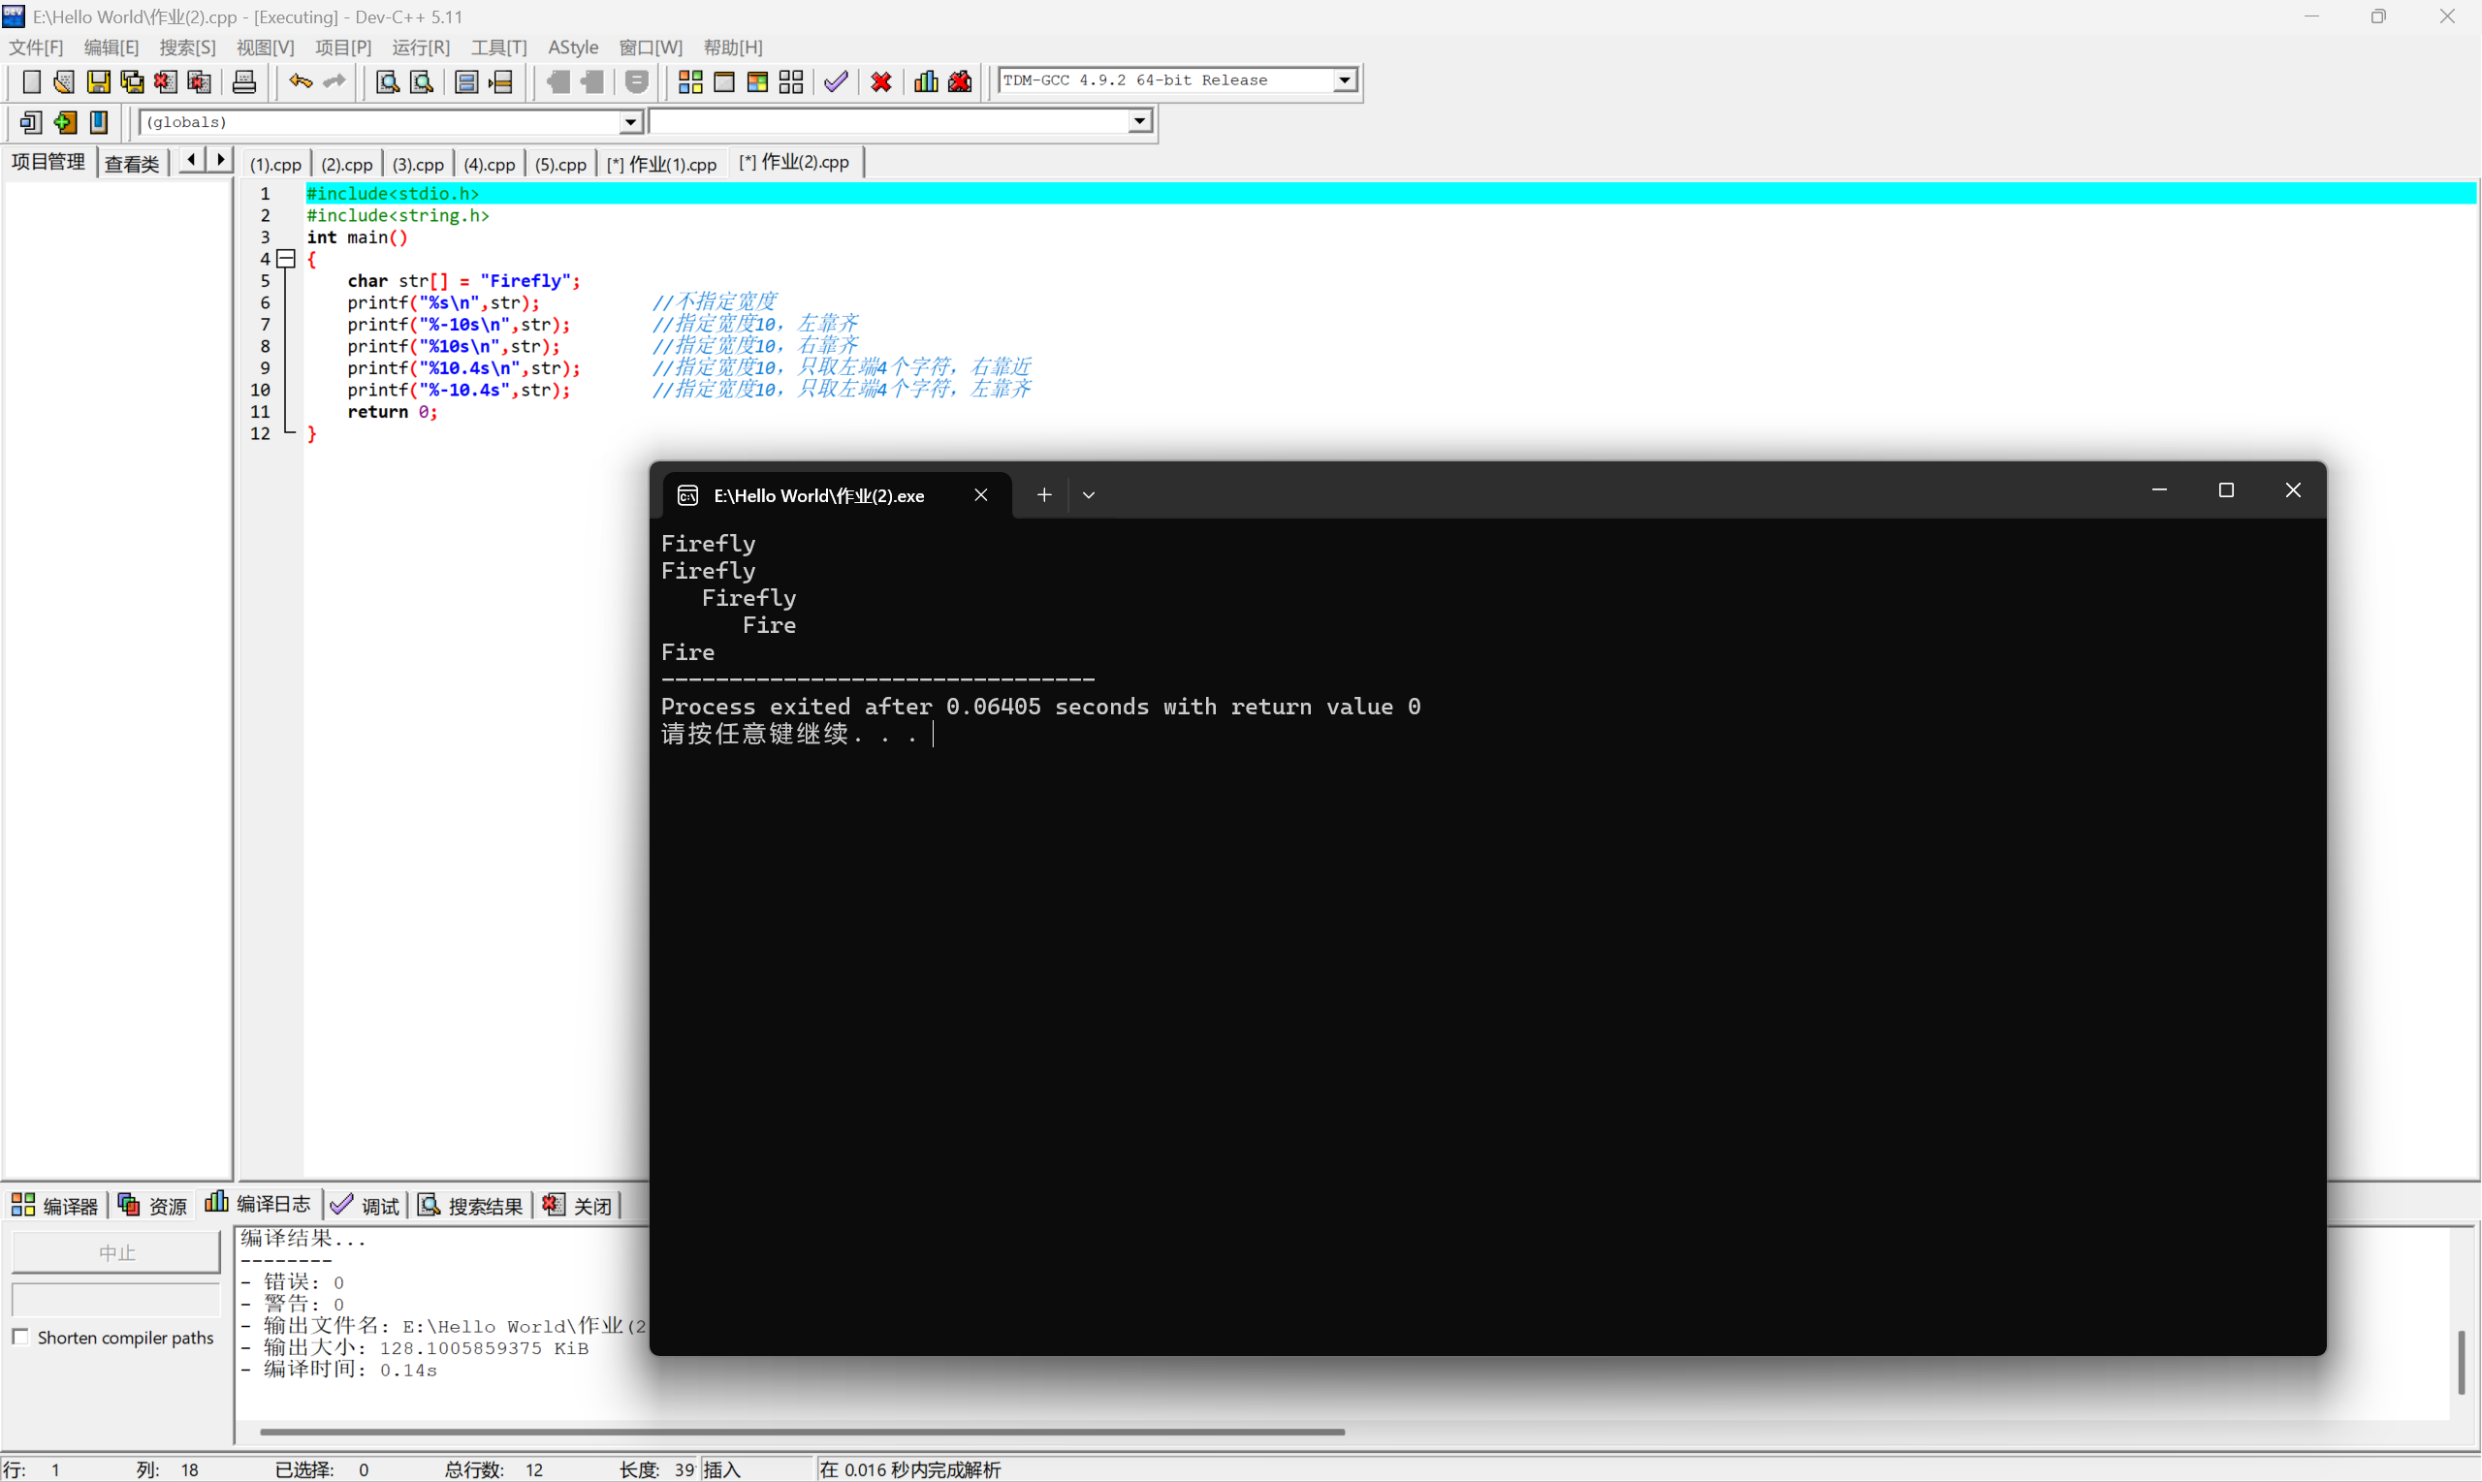The width and height of the screenshot is (2482, 1482).
Task: Open the terminal tab dropdown chevron
Action: [x=1089, y=495]
